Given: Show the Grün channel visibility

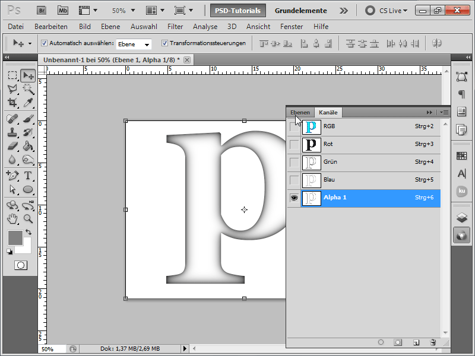Looking at the screenshot, I should pos(294,162).
